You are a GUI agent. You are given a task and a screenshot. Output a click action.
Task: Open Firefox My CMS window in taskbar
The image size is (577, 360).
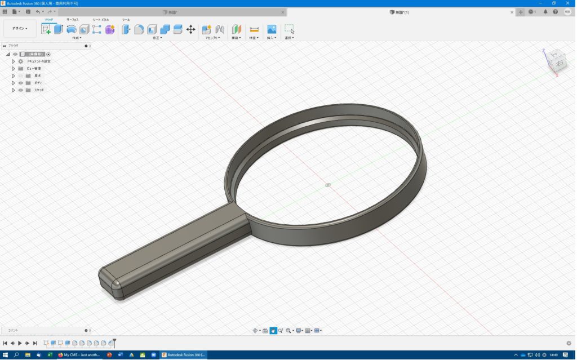[x=79, y=355]
